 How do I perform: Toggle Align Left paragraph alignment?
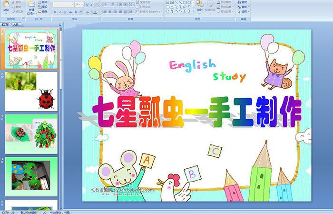[x=105, y=12]
